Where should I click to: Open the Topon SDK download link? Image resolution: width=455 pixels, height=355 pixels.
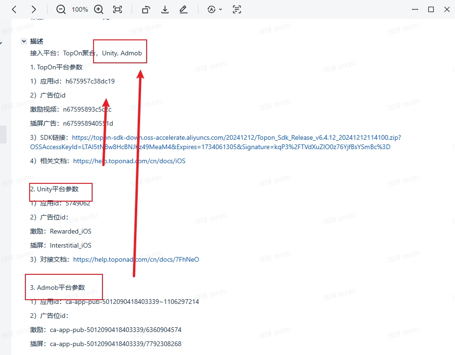pyautogui.click(x=236, y=137)
